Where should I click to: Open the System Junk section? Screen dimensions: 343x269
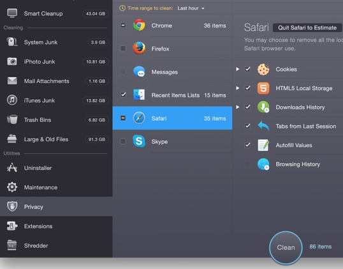click(x=56, y=42)
